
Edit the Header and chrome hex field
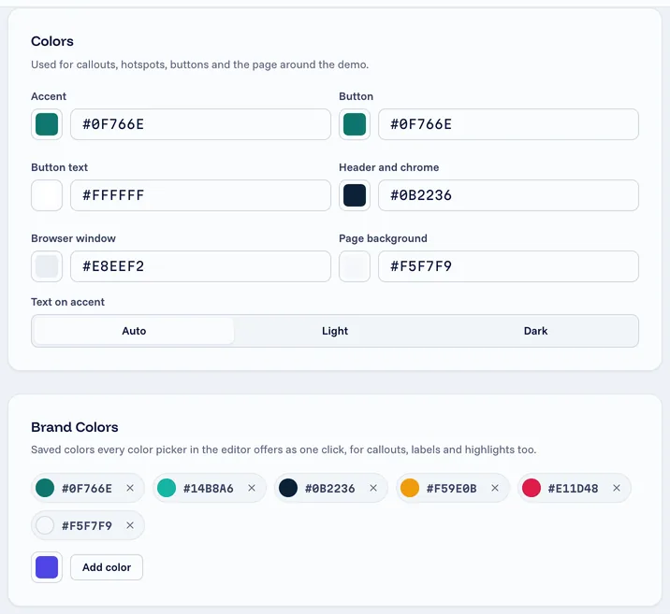[508, 195]
